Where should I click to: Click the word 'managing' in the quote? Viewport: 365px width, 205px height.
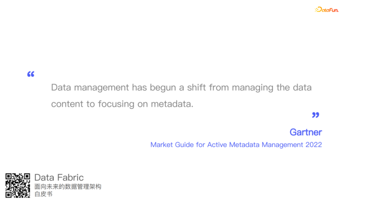click(253, 88)
